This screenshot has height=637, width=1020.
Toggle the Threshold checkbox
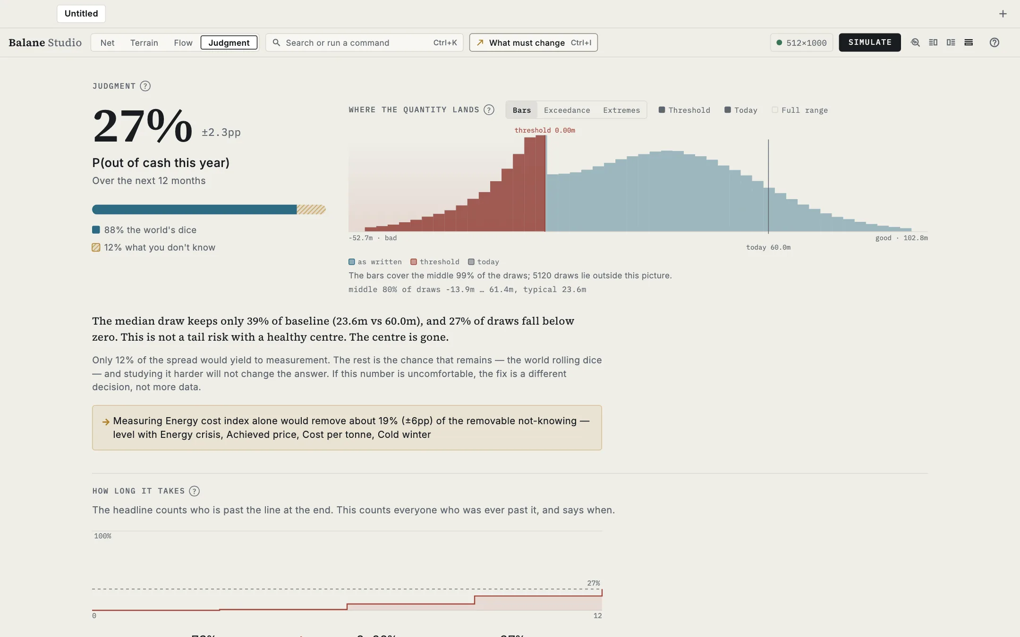(x=662, y=110)
